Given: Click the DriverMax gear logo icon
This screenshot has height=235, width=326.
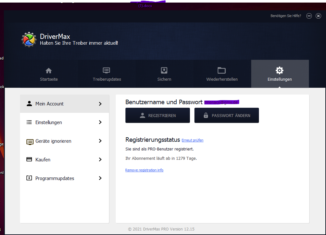Looking at the screenshot, I should coord(29,39).
